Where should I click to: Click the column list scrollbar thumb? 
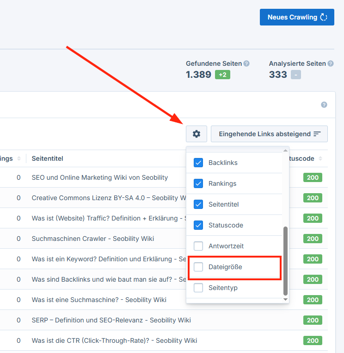(285, 260)
